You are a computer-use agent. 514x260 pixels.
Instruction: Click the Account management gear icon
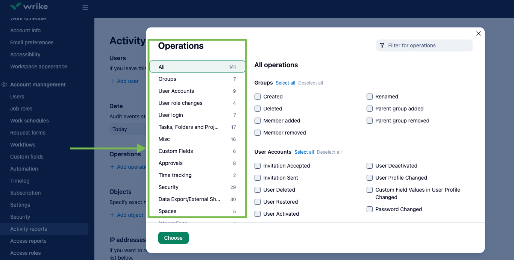click(4, 85)
